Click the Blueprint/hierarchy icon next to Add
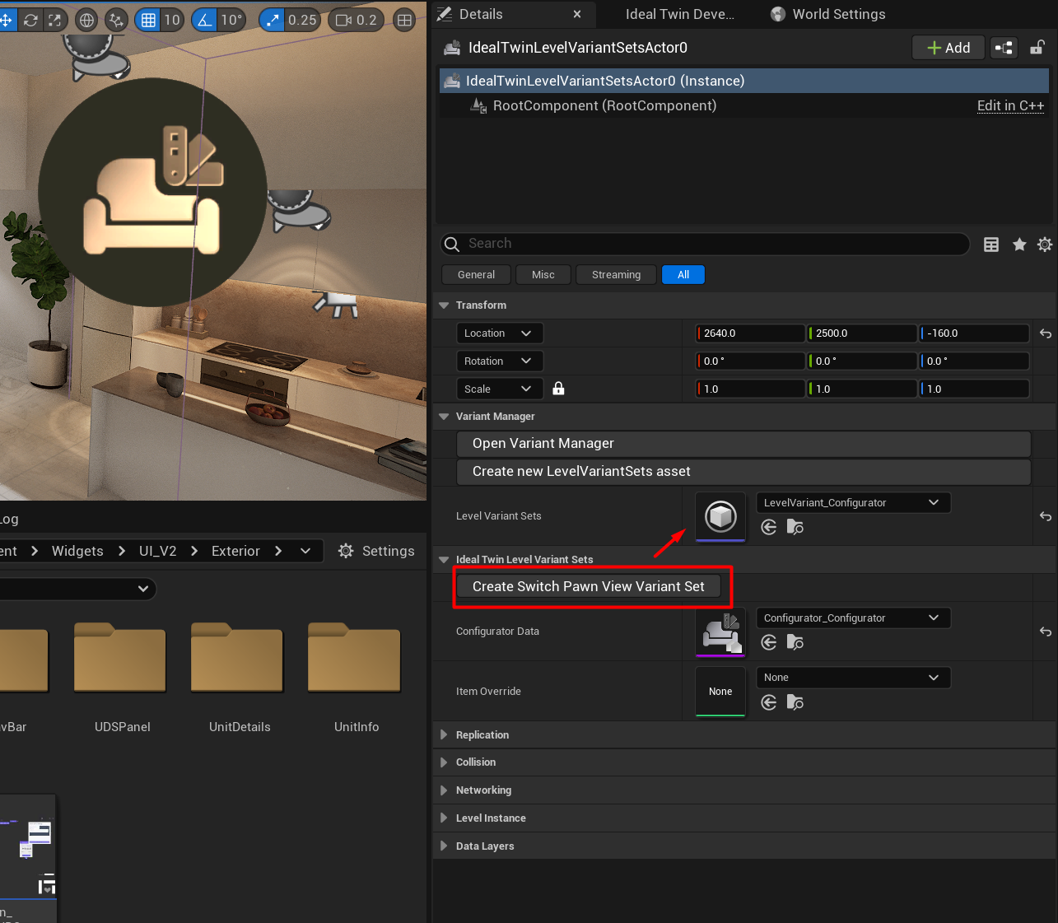This screenshot has height=923, width=1058. [1004, 48]
